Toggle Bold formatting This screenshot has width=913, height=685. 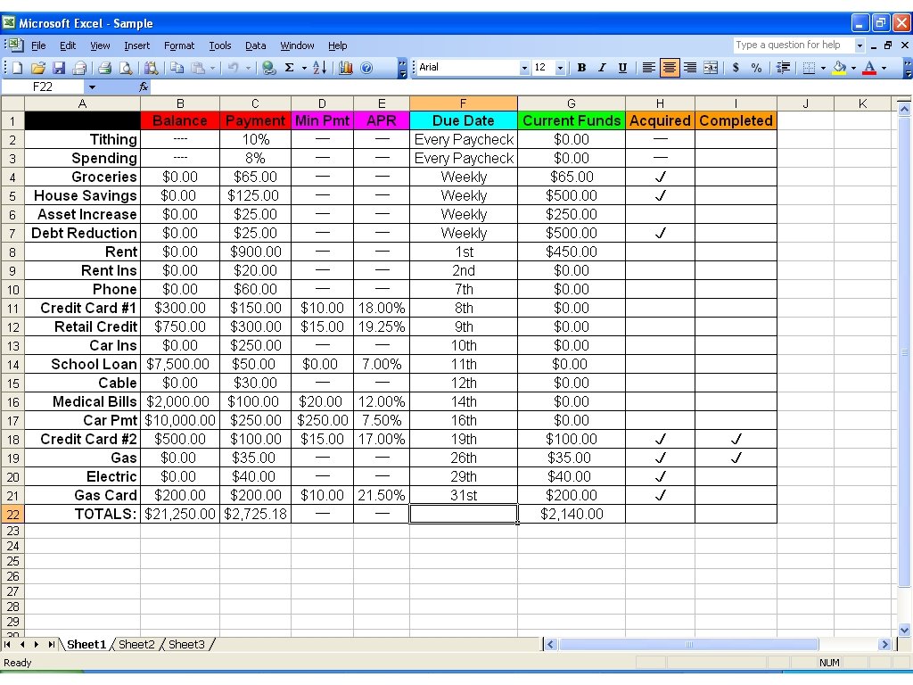(581, 68)
